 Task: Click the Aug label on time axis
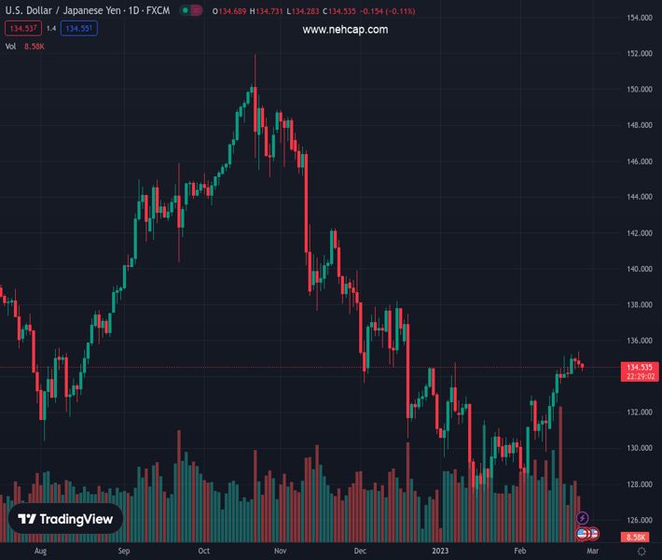(x=40, y=552)
